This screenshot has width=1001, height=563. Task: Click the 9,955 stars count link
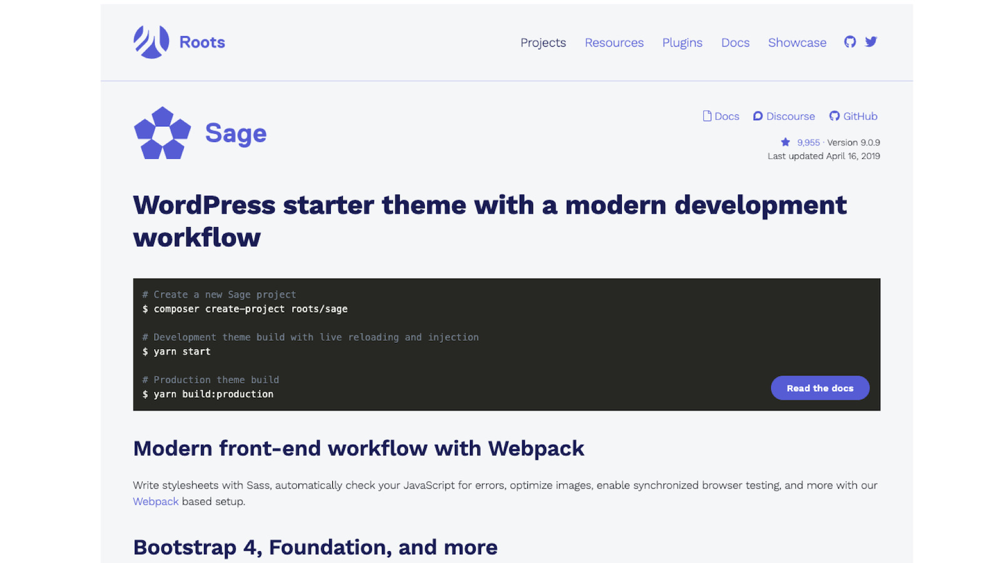point(808,143)
